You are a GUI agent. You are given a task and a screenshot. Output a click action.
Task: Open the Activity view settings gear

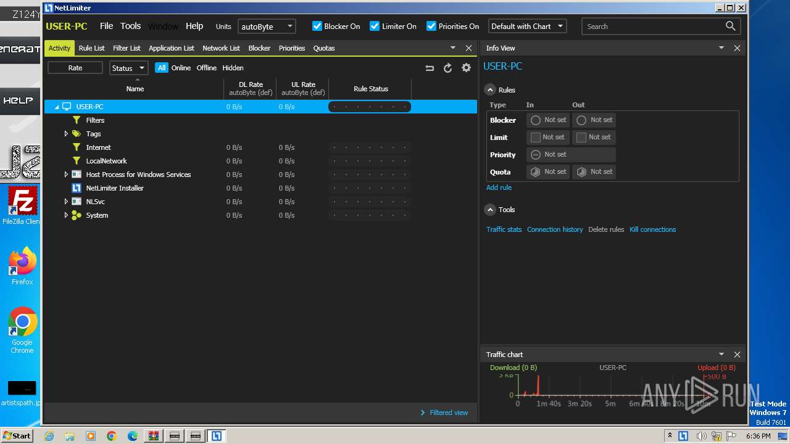(466, 68)
